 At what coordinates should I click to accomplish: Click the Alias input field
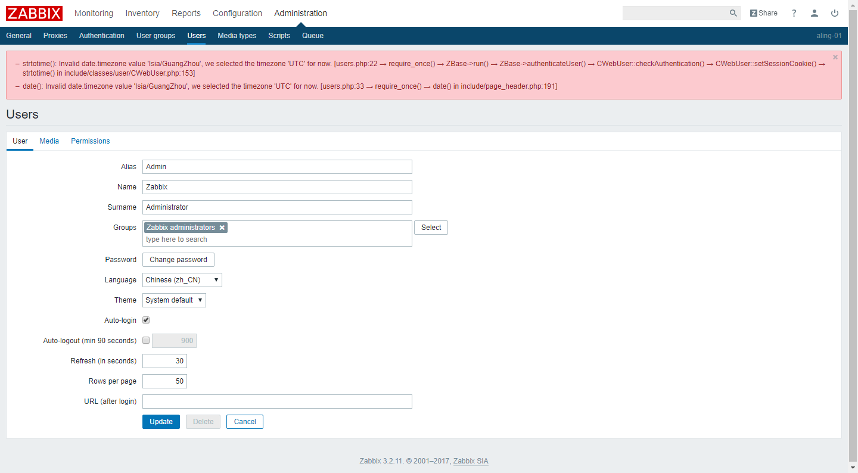pyautogui.click(x=277, y=167)
